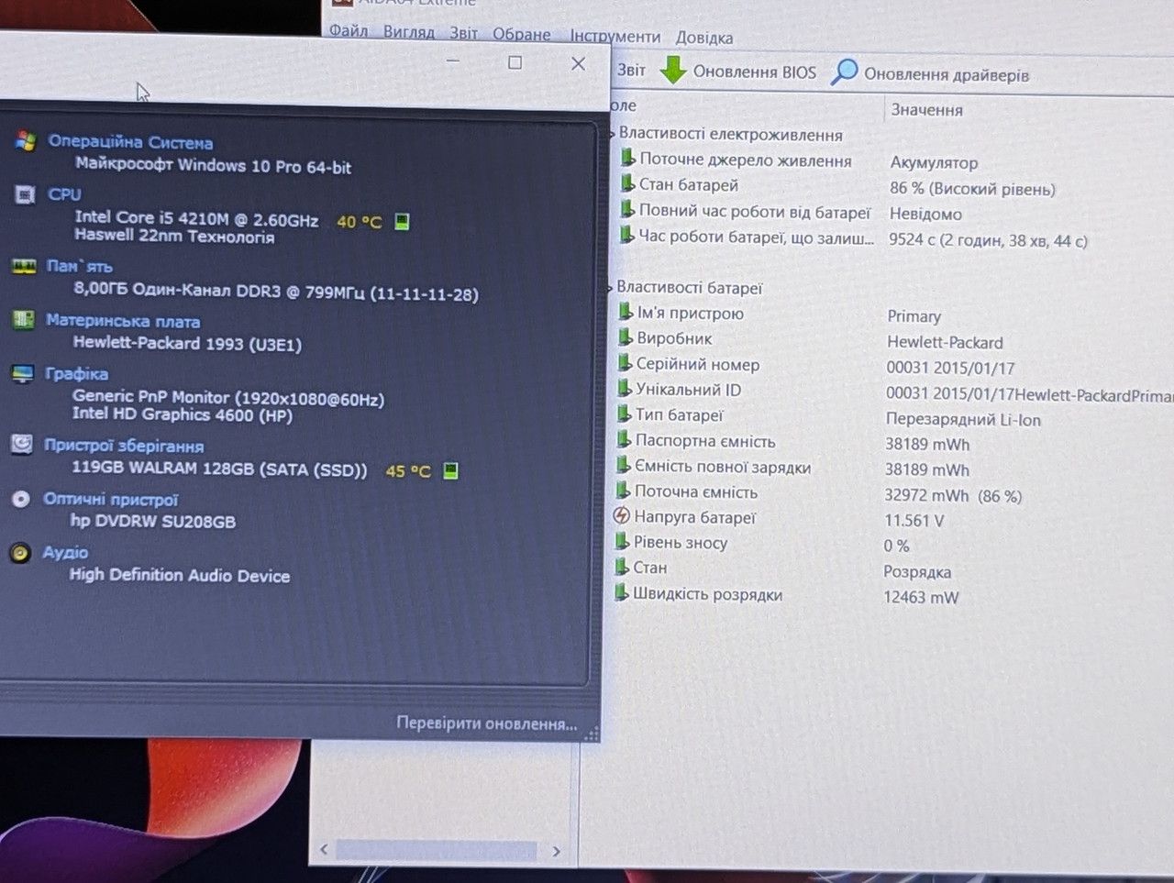Click the magnifier Оновлення драйверів icon
This screenshot has height=883, width=1174.
[844, 72]
